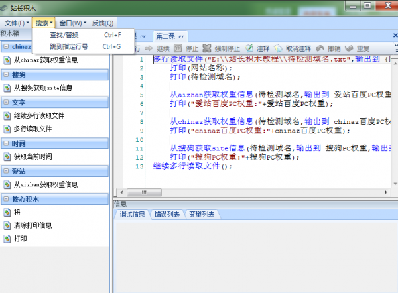
Task: Click icon beside 多行读取文件
Action: [7, 129]
